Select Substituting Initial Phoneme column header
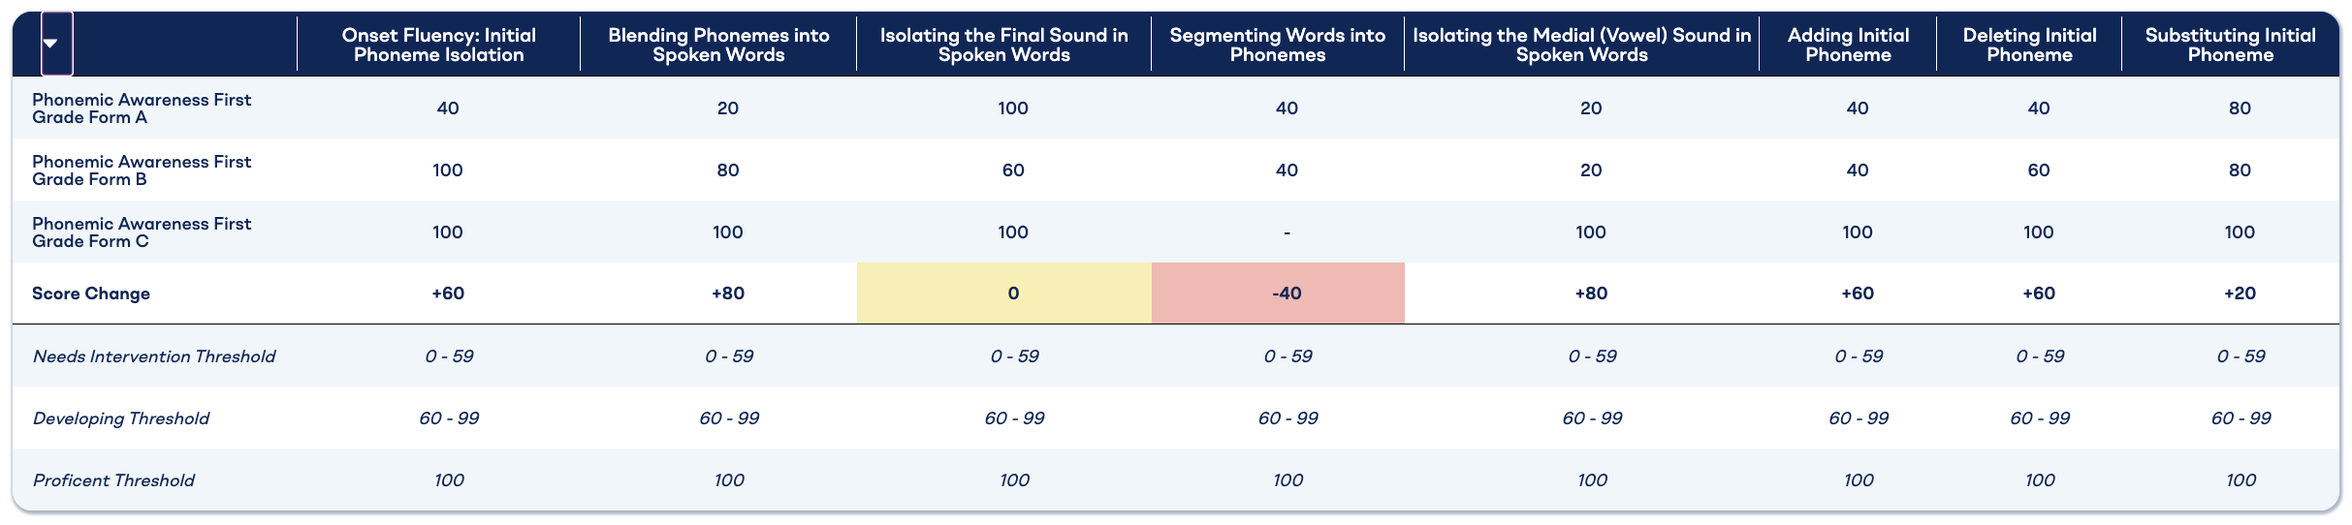The width and height of the screenshot is (2352, 525). 2230,45
